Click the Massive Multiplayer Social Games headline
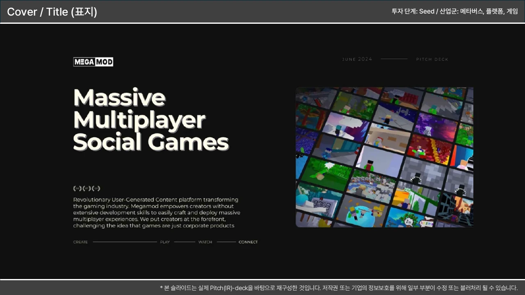 151,120
